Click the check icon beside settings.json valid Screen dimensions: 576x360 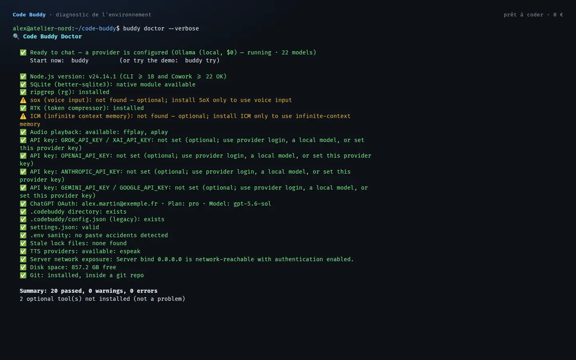23,227
